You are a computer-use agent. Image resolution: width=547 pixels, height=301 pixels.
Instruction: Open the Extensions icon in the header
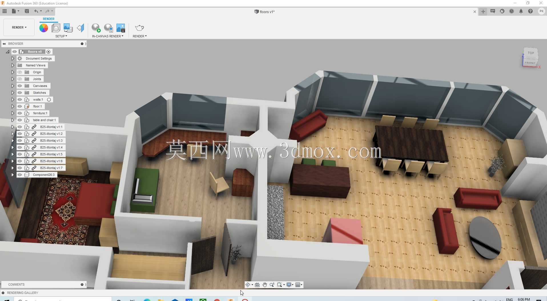pyautogui.click(x=502, y=11)
